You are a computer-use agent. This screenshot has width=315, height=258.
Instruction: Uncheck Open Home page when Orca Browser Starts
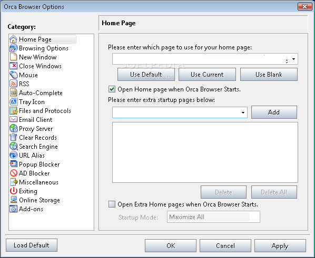(112, 89)
